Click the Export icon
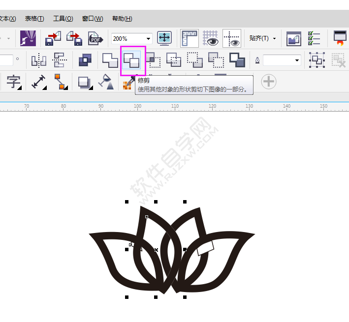 (x=74, y=38)
